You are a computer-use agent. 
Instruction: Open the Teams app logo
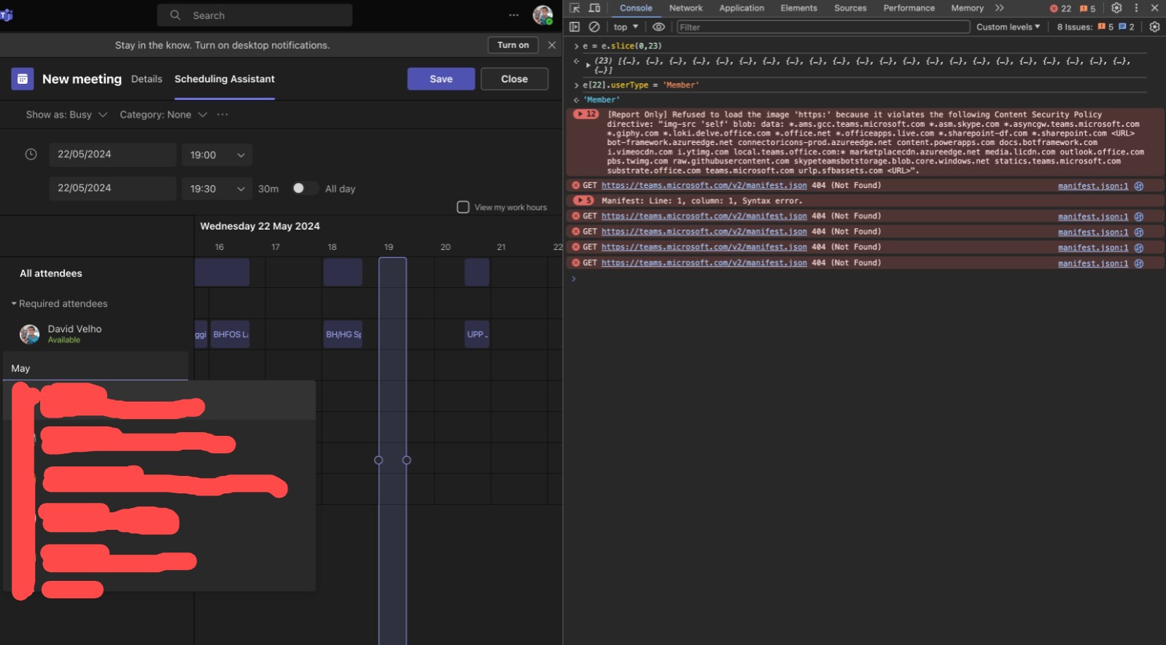coord(7,15)
